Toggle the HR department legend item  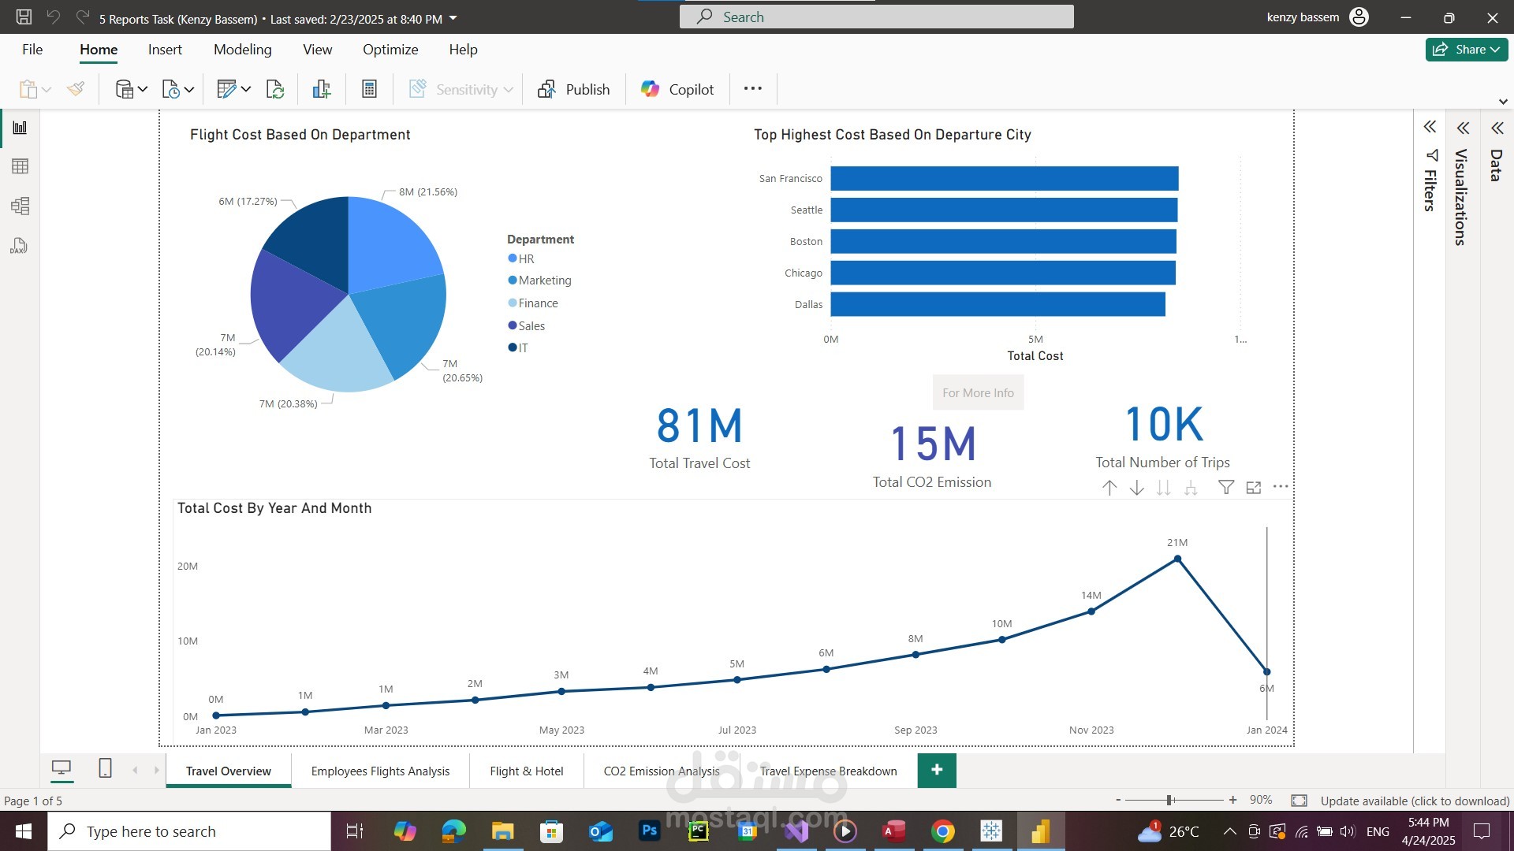click(x=521, y=258)
